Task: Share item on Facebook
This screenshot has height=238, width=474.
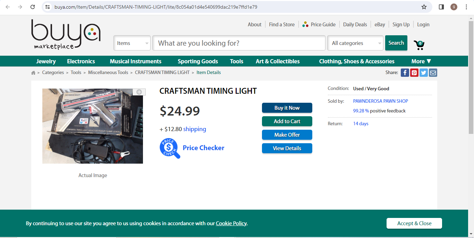Action: 405,73
